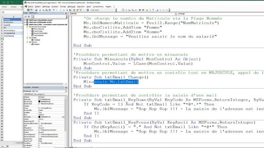The image size is (264, 148).
Task: Open the Format menu
Action: point(63,7)
